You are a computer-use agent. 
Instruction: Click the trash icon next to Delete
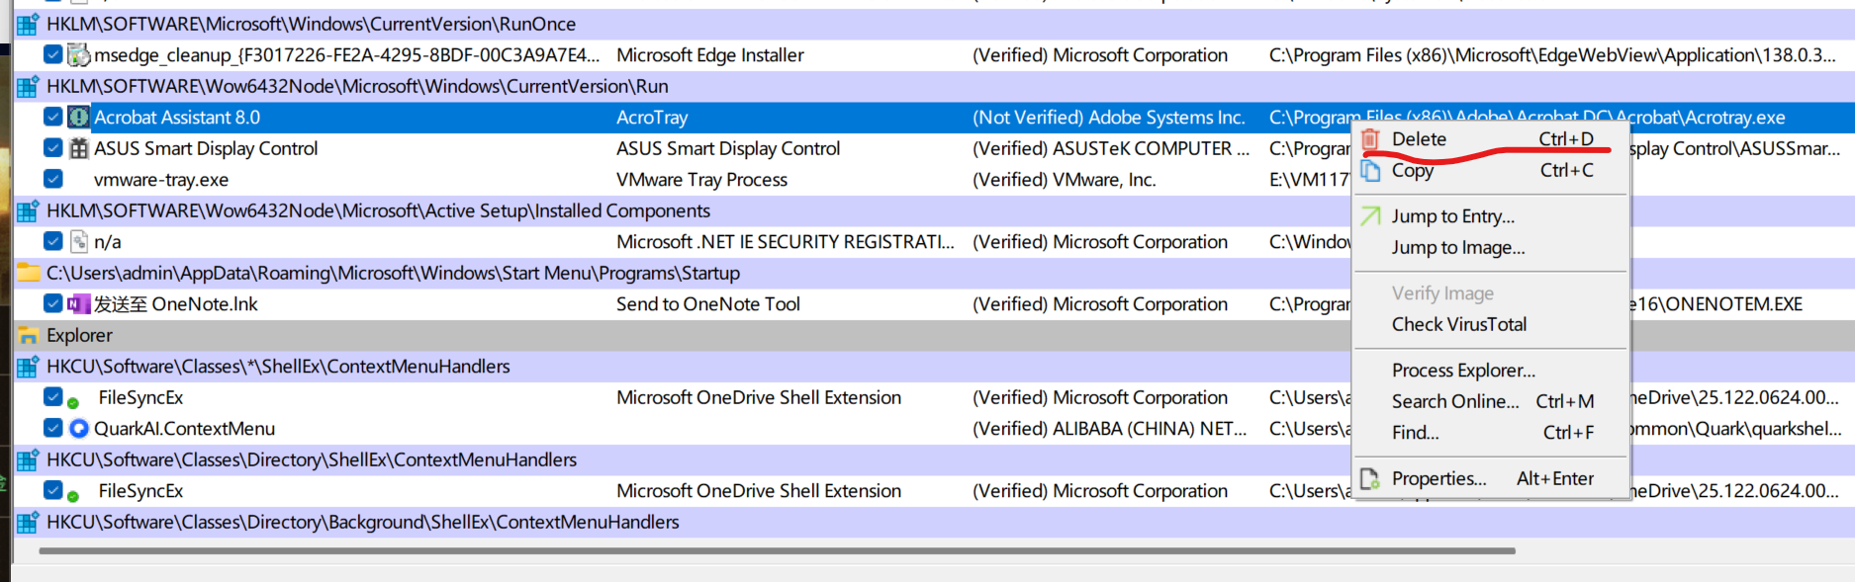1370,139
